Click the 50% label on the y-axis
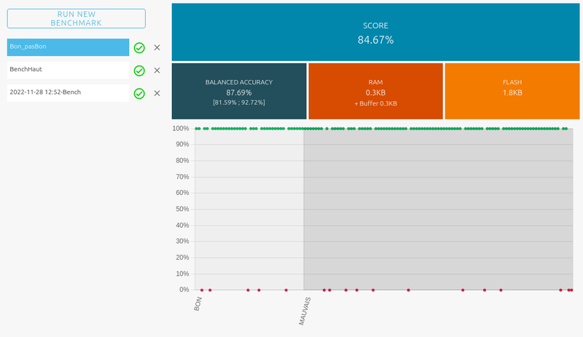583x337 pixels. 182,209
